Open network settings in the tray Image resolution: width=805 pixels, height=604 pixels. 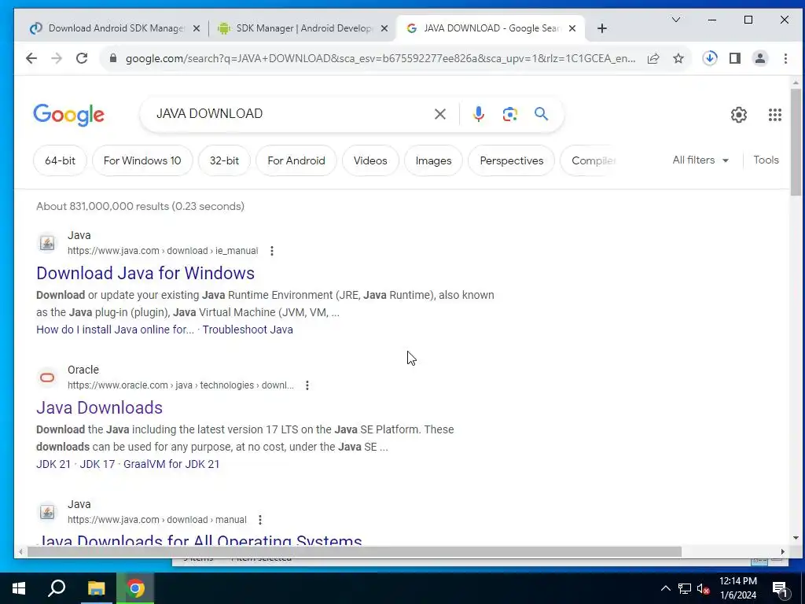[685, 588]
